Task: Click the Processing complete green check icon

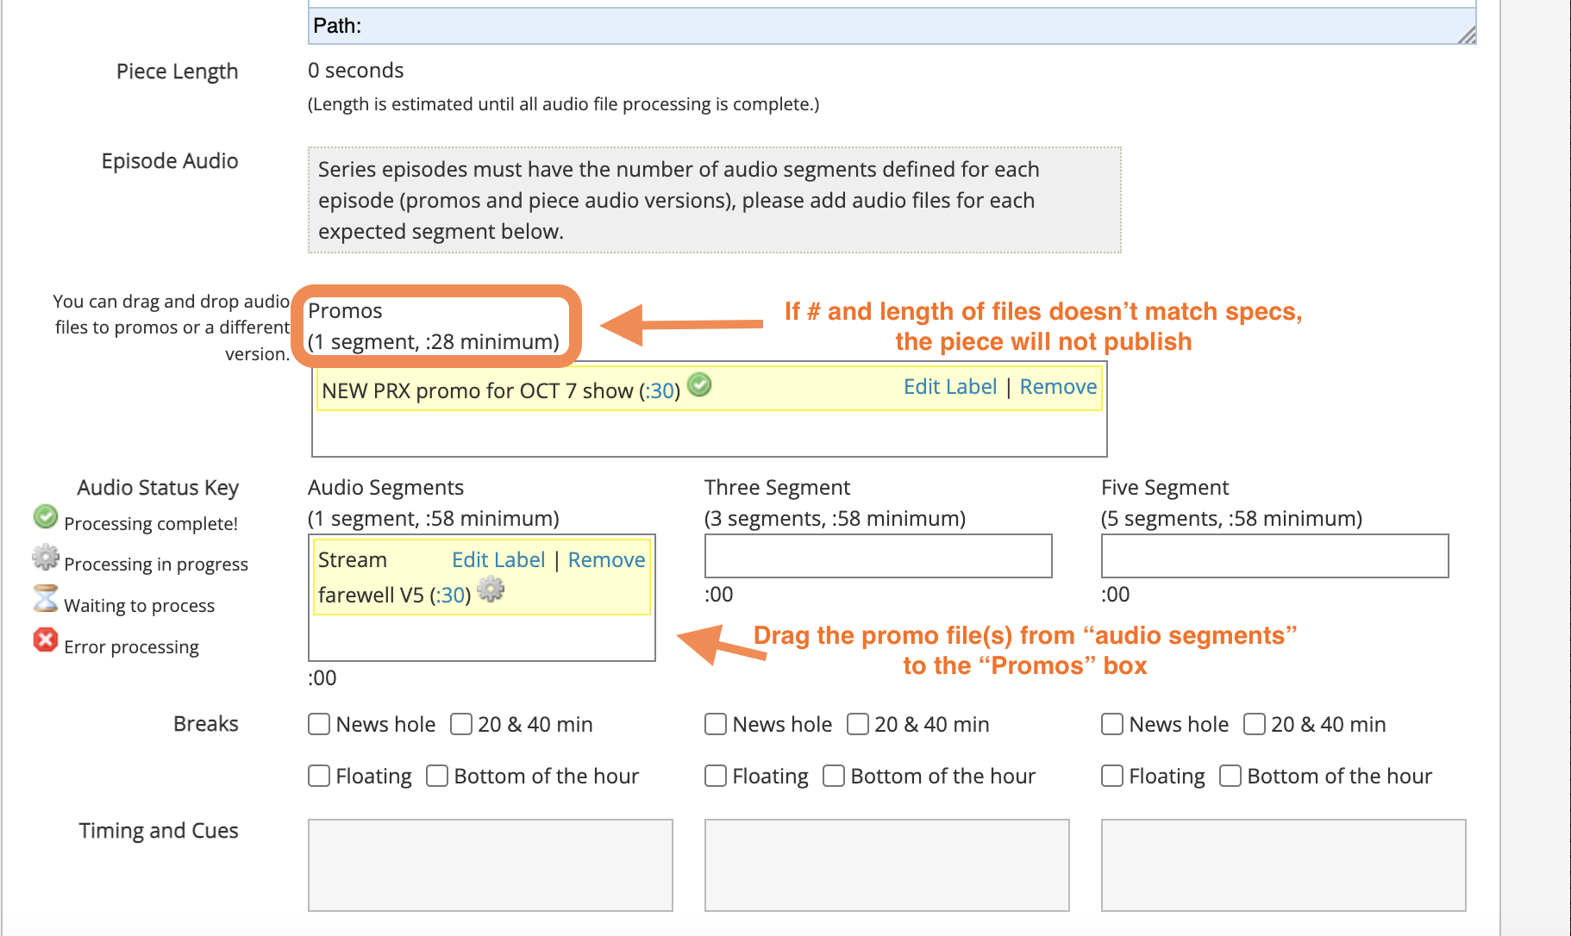Action: tap(46, 517)
